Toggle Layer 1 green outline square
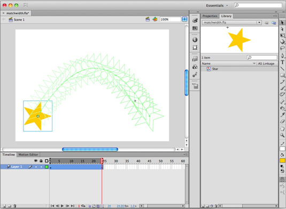This screenshot has height=209, width=286. (47, 167)
